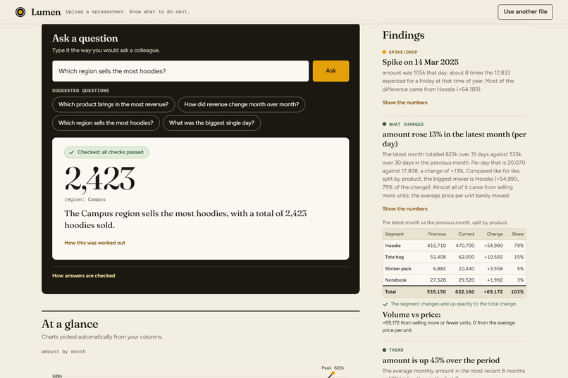
Task: Collapse 'Show the numbers' under amount rose 13%
Action: 405,209
